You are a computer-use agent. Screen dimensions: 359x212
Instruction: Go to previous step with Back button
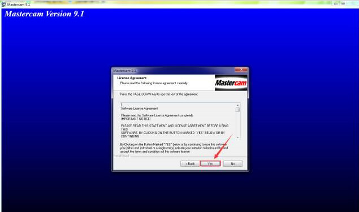click(x=190, y=164)
